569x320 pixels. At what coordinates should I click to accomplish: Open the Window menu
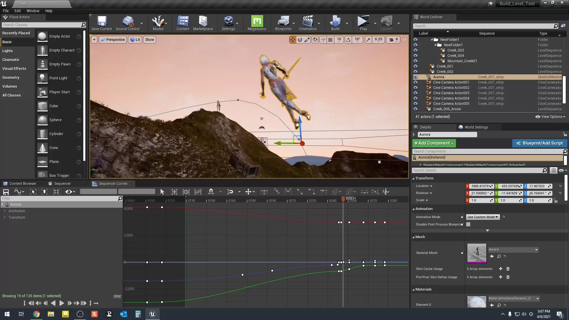pyautogui.click(x=33, y=11)
